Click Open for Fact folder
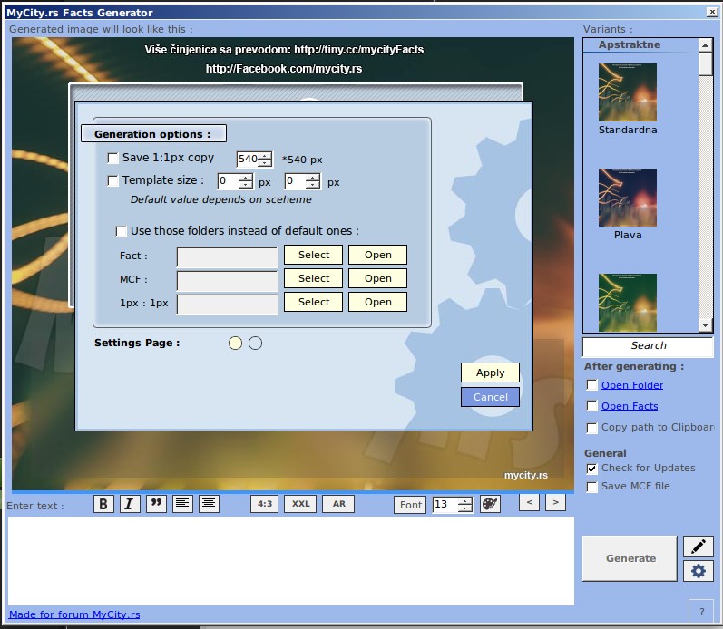Screen dimensions: 723x629 (x=378, y=255)
